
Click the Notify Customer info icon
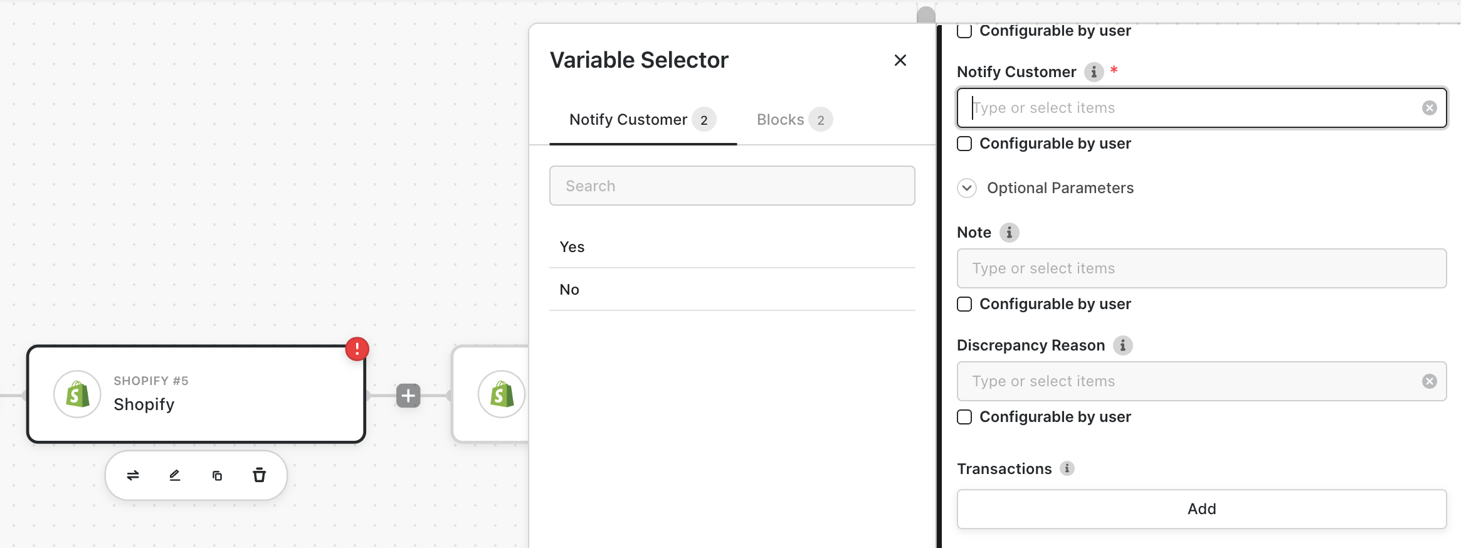pyautogui.click(x=1094, y=72)
